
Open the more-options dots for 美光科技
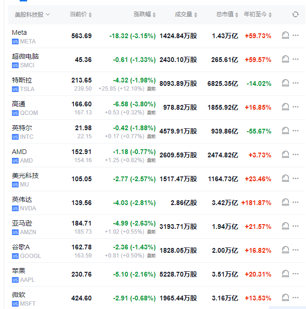[x=295, y=178]
